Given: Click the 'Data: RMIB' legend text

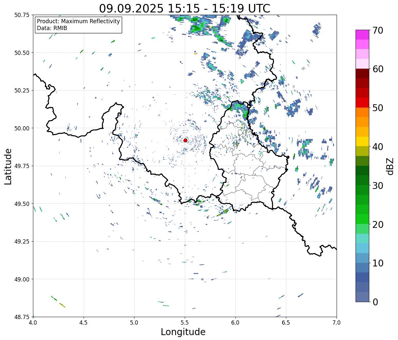Looking at the screenshot, I should point(52,28).
